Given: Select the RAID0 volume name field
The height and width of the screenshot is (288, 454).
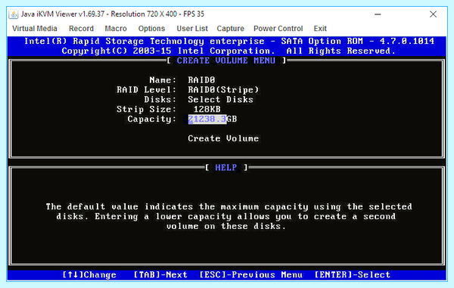Looking at the screenshot, I should (x=201, y=80).
